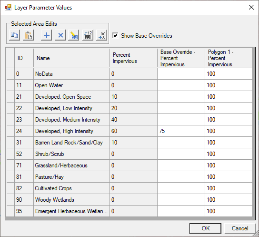The width and height of the screenshot is (259, 237).
Task: Confirm changes with the OK button
Action: [205, 228]
